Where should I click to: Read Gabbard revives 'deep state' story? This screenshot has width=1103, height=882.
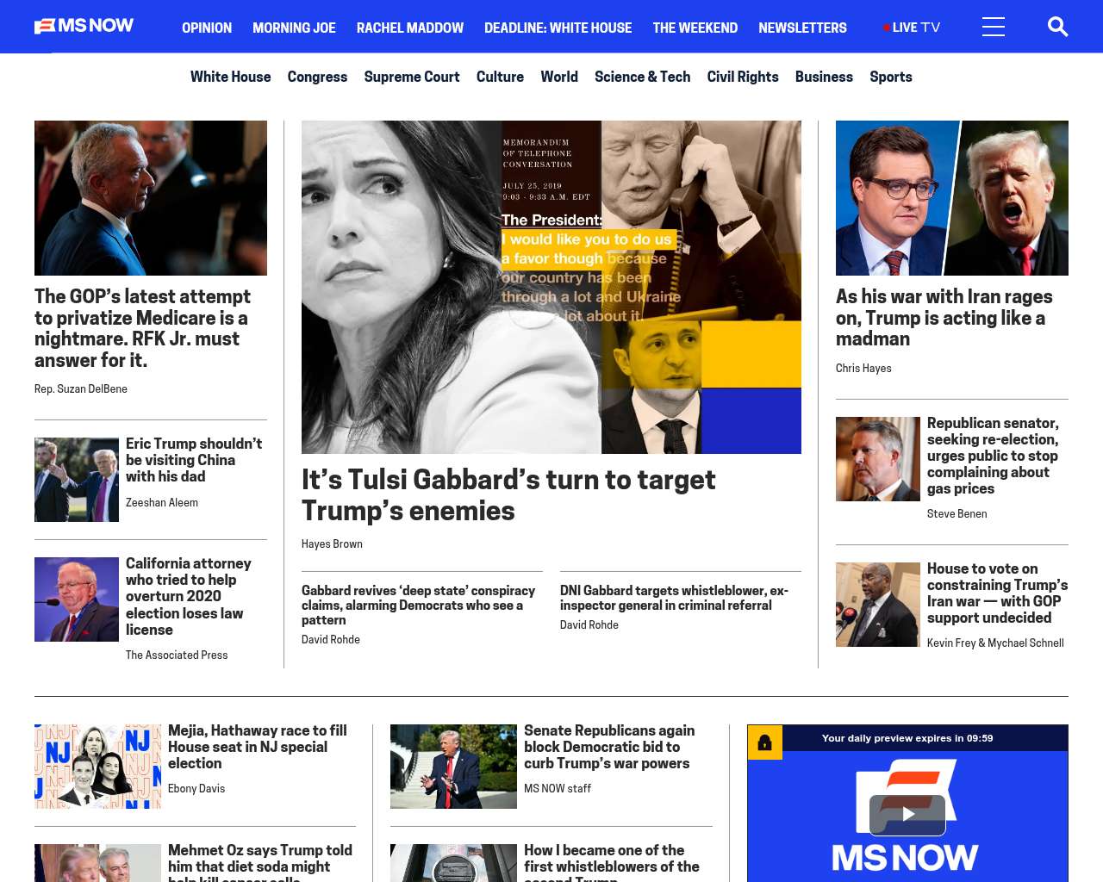coord(419,605)
